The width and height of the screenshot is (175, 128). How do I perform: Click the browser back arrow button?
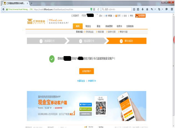[x=3, y=9]
